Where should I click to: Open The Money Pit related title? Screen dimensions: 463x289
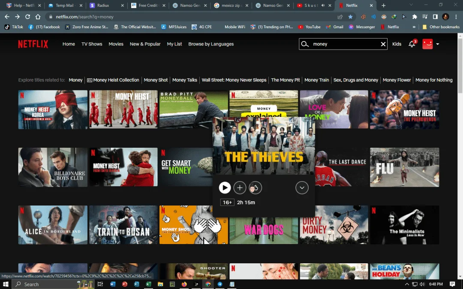pos(285,80)
